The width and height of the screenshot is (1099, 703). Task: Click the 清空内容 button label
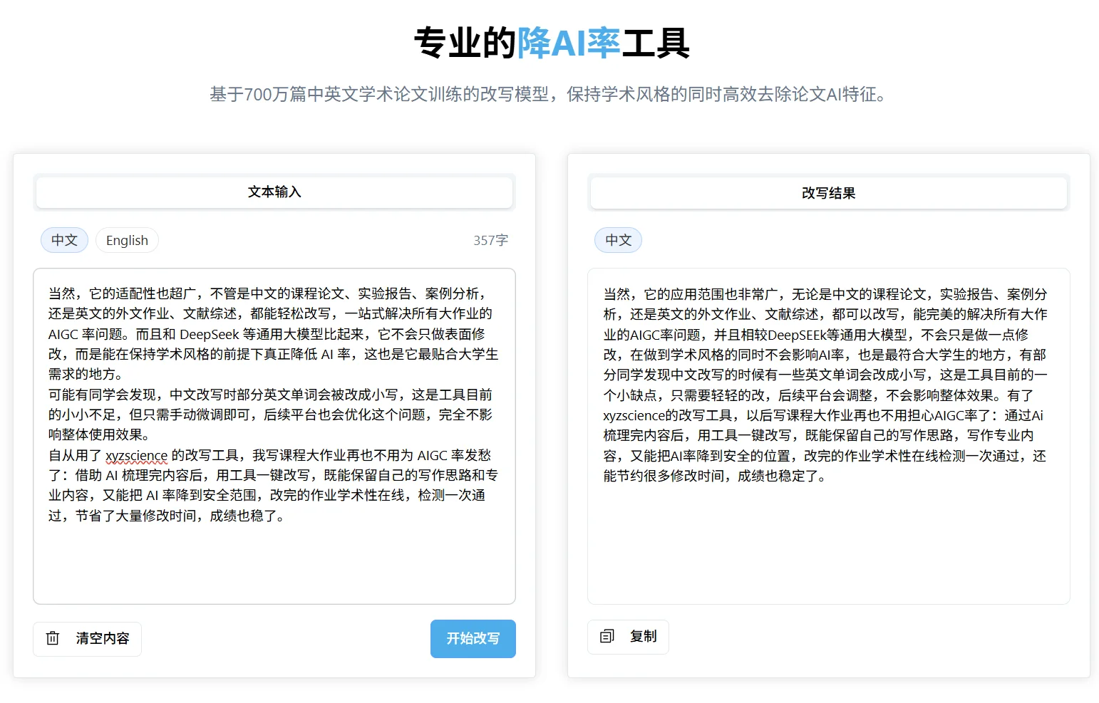point(103,638)
